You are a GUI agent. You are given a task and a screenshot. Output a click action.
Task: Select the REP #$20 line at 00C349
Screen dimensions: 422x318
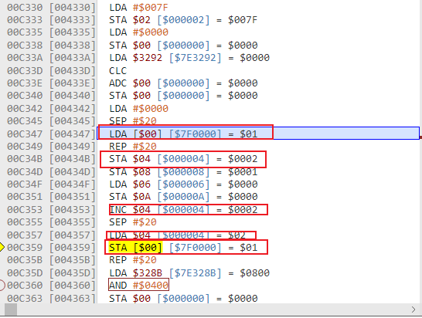[133, 146]
